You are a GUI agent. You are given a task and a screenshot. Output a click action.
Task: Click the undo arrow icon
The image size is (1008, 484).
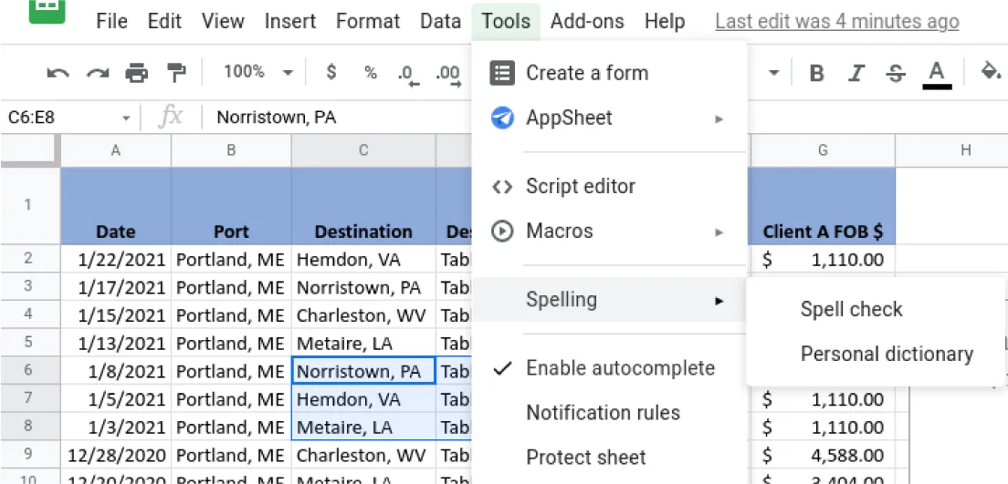[x=58, y=73]
